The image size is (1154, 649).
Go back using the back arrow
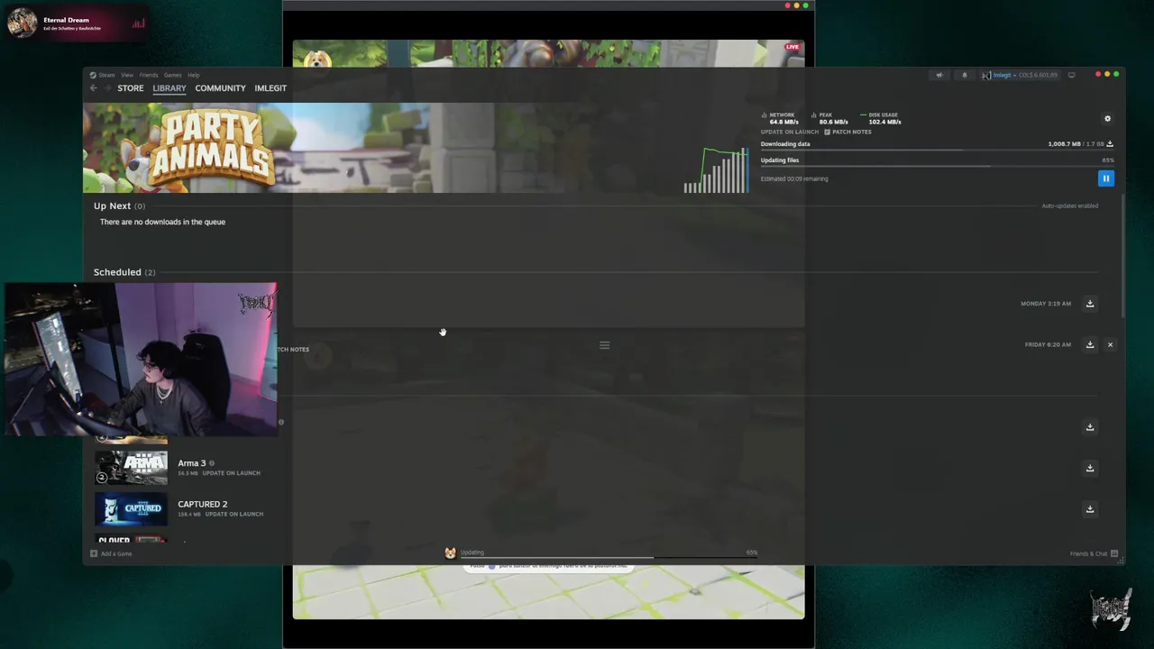pos(93,88)
